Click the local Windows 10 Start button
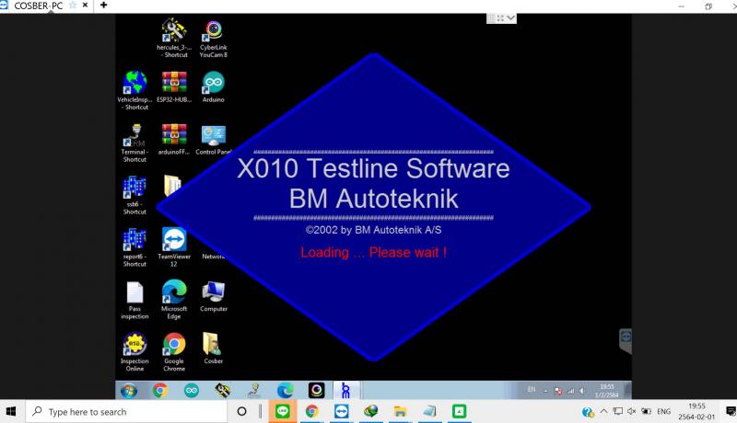The width and height of the screenshot is (737, 423). click(10, 412)
